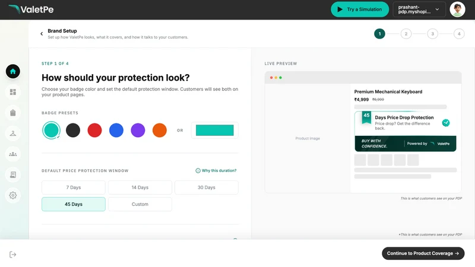Click the Premium Mechanical Keyboard title
Screen dimensions: 475x267
coord(388,92)
